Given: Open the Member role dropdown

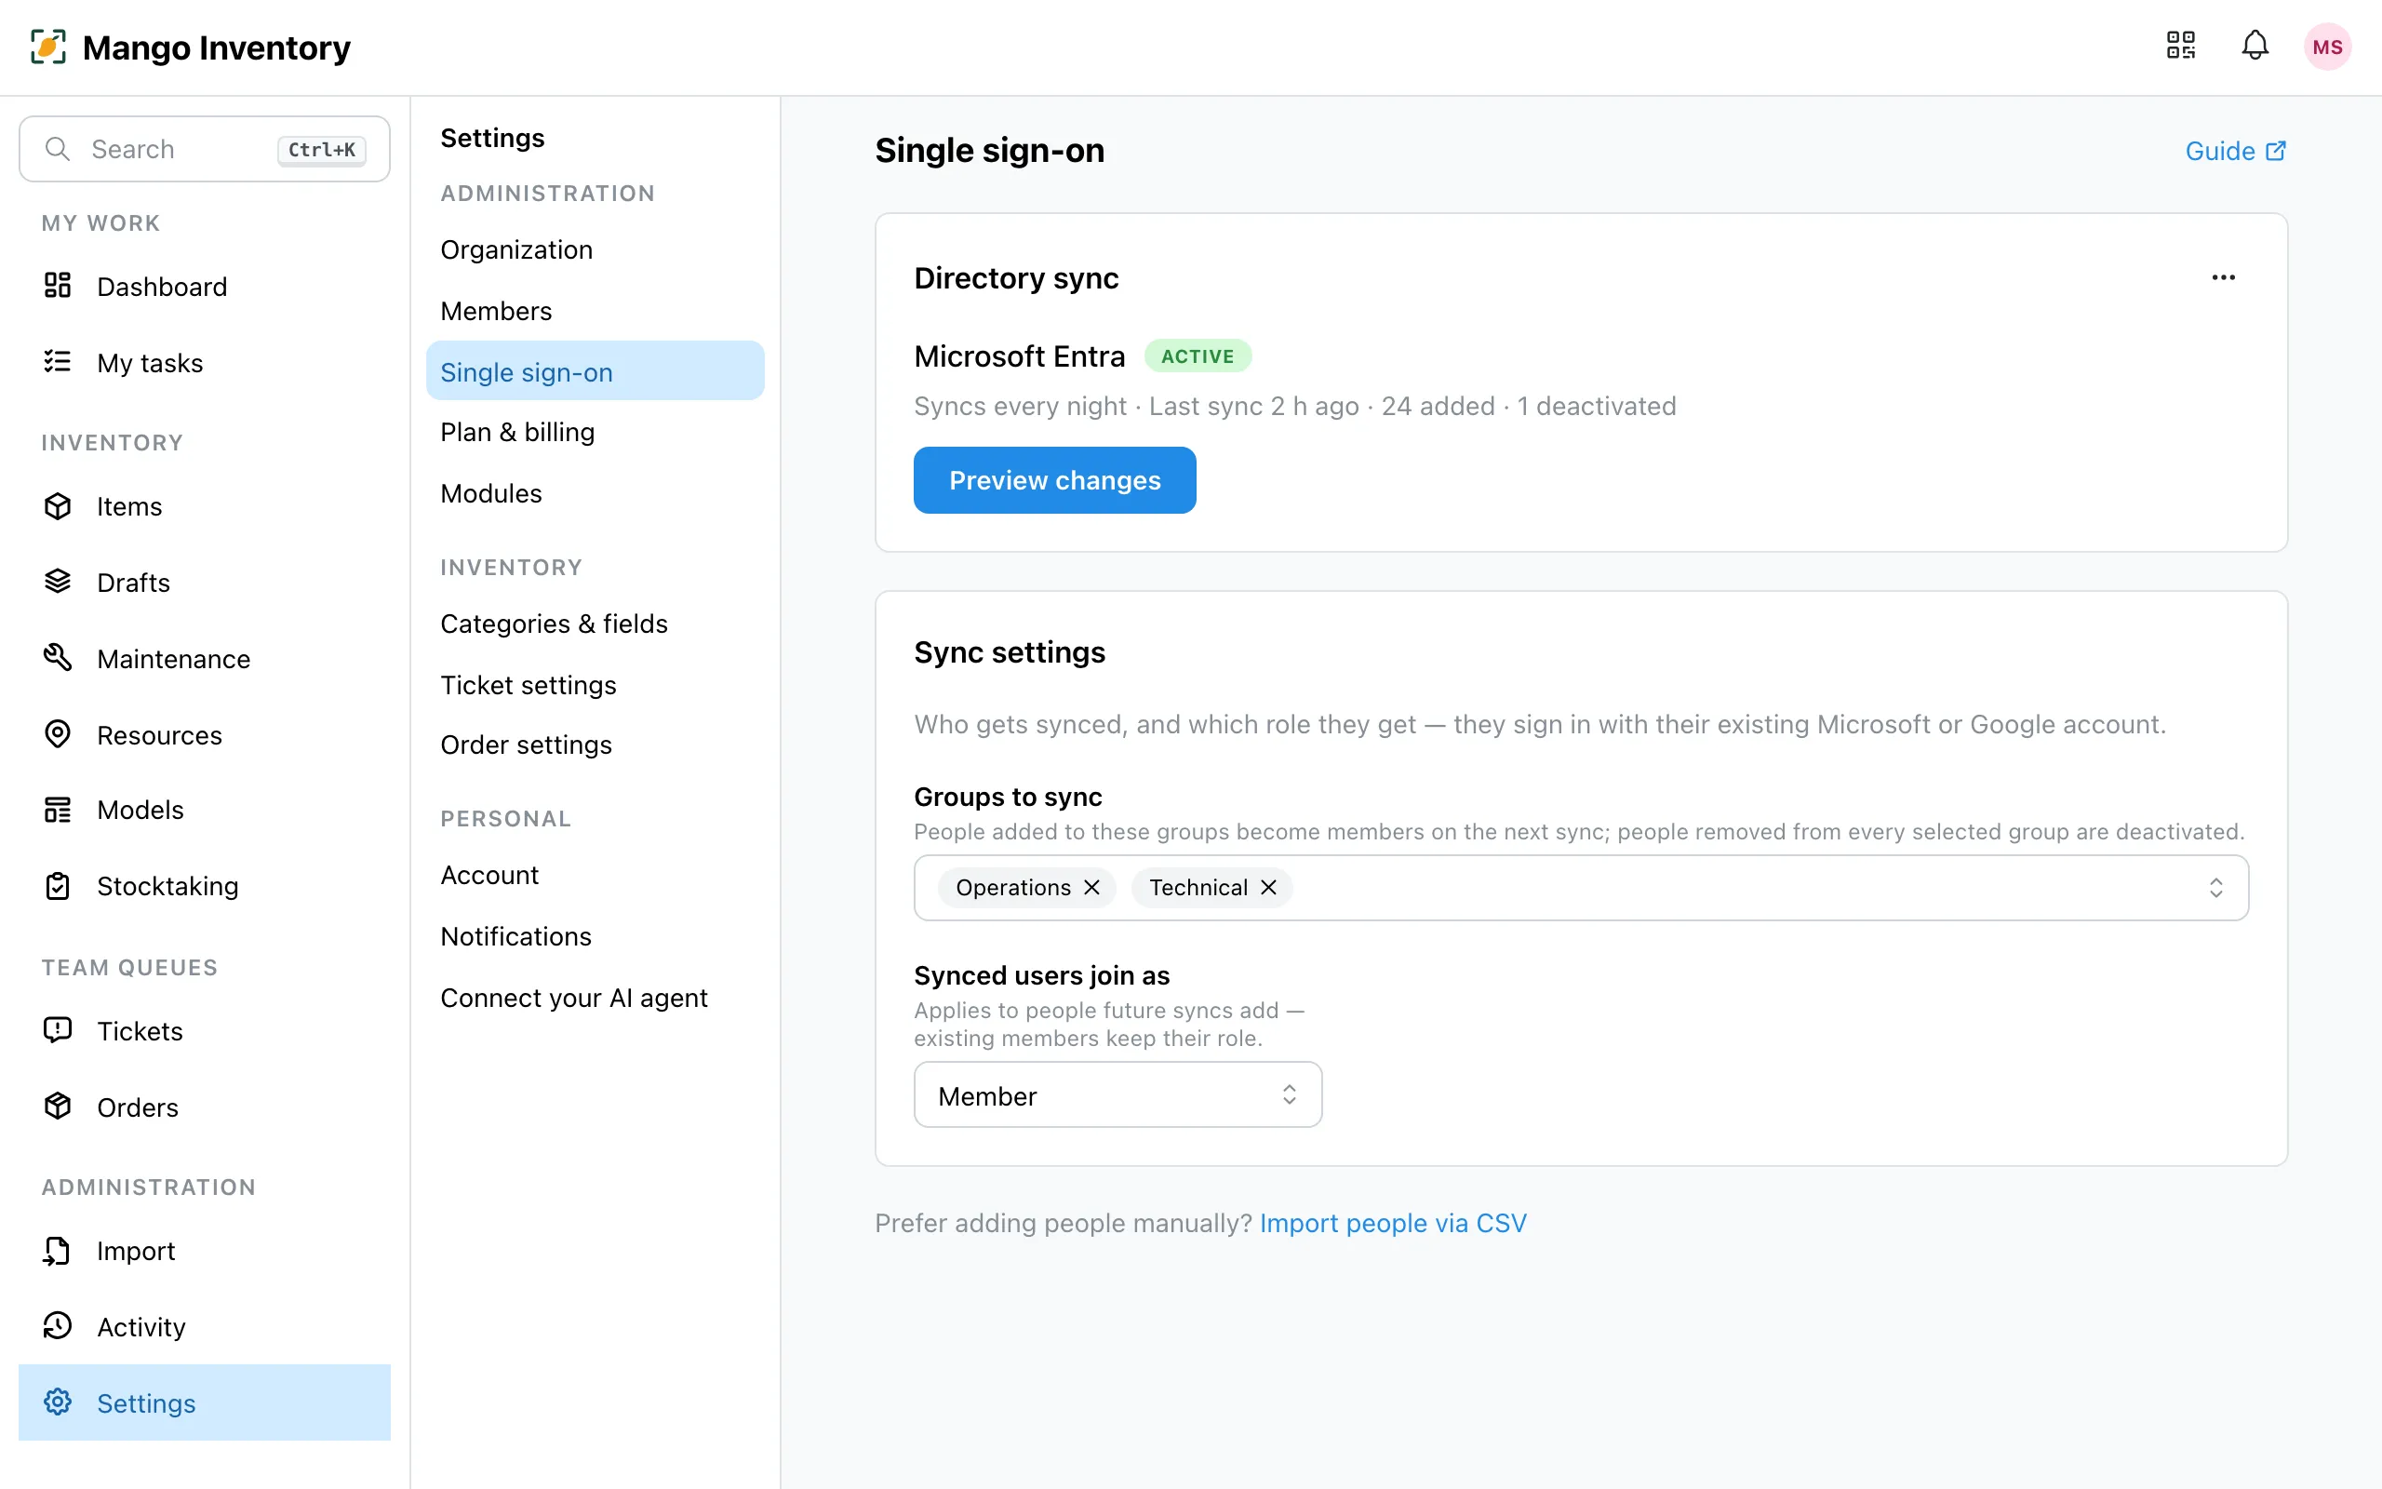Looking at the screenshot, I should [x=1117, y=1094].
